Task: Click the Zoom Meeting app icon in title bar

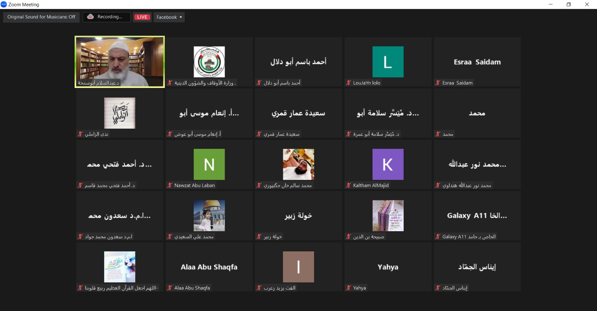Action: tap(4, 4)
